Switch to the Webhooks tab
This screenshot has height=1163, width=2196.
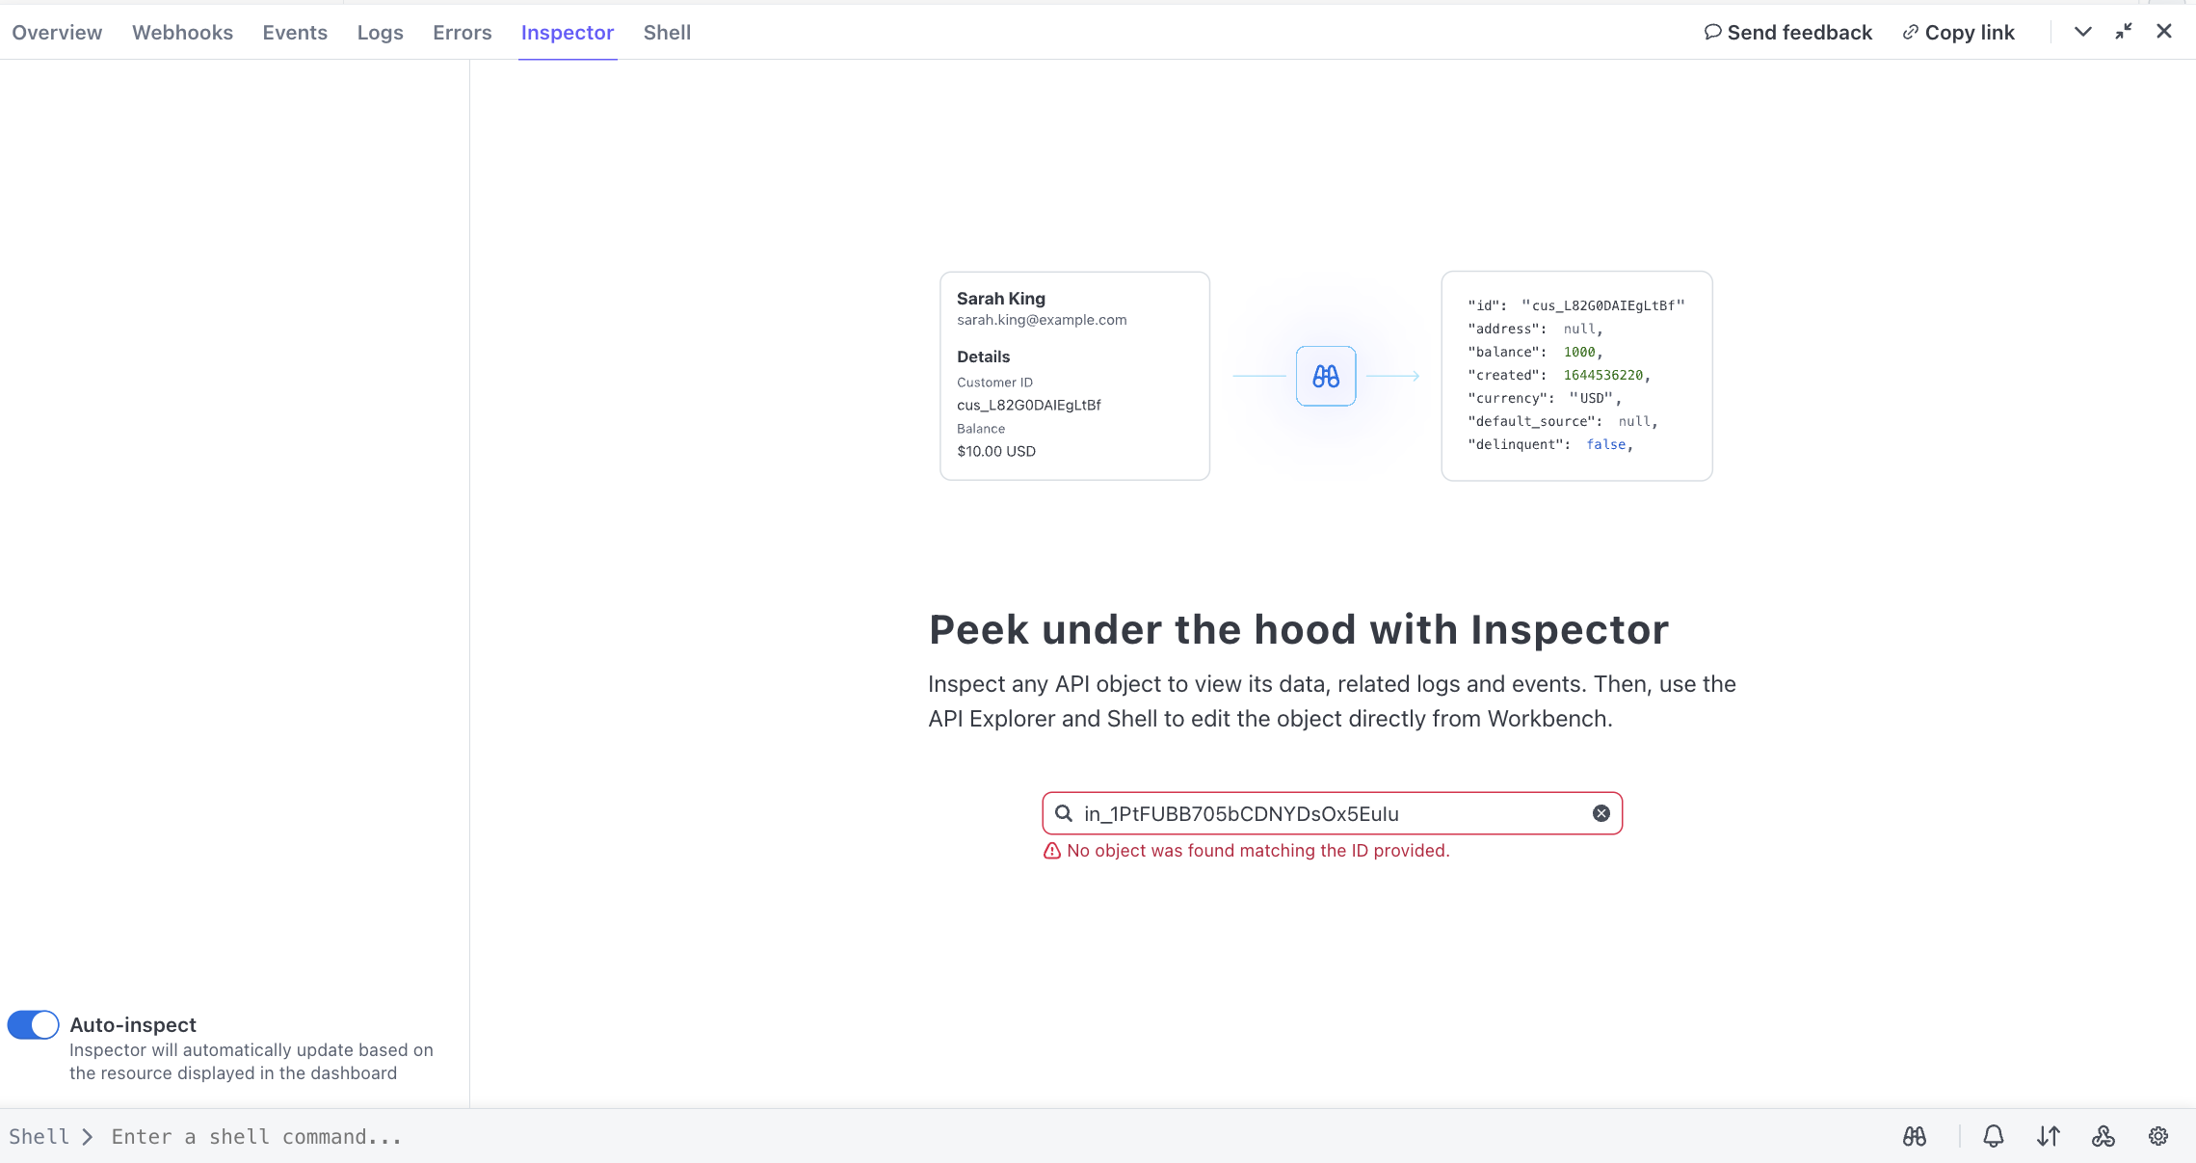[182, 33]
